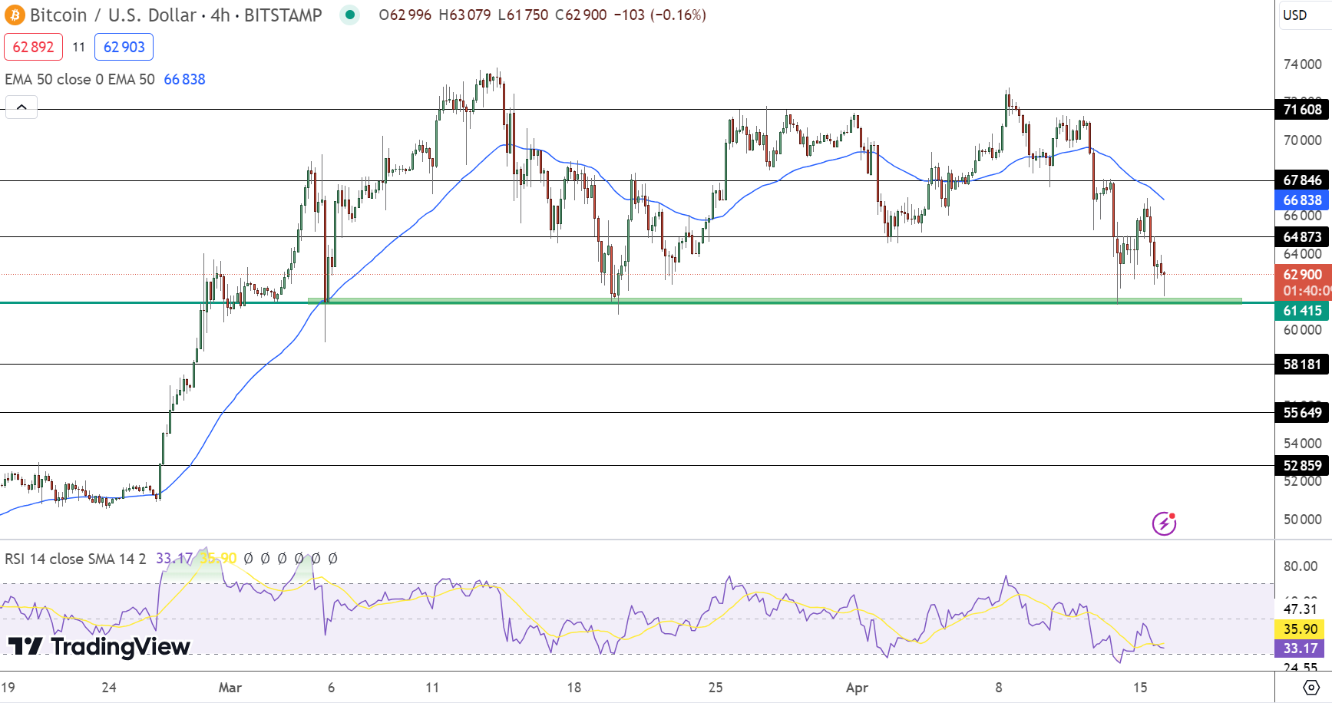This screenshot has width=1332, height=703.
Task: Collapse the indicator legend with chevron arrow
Action: point(22,107)
